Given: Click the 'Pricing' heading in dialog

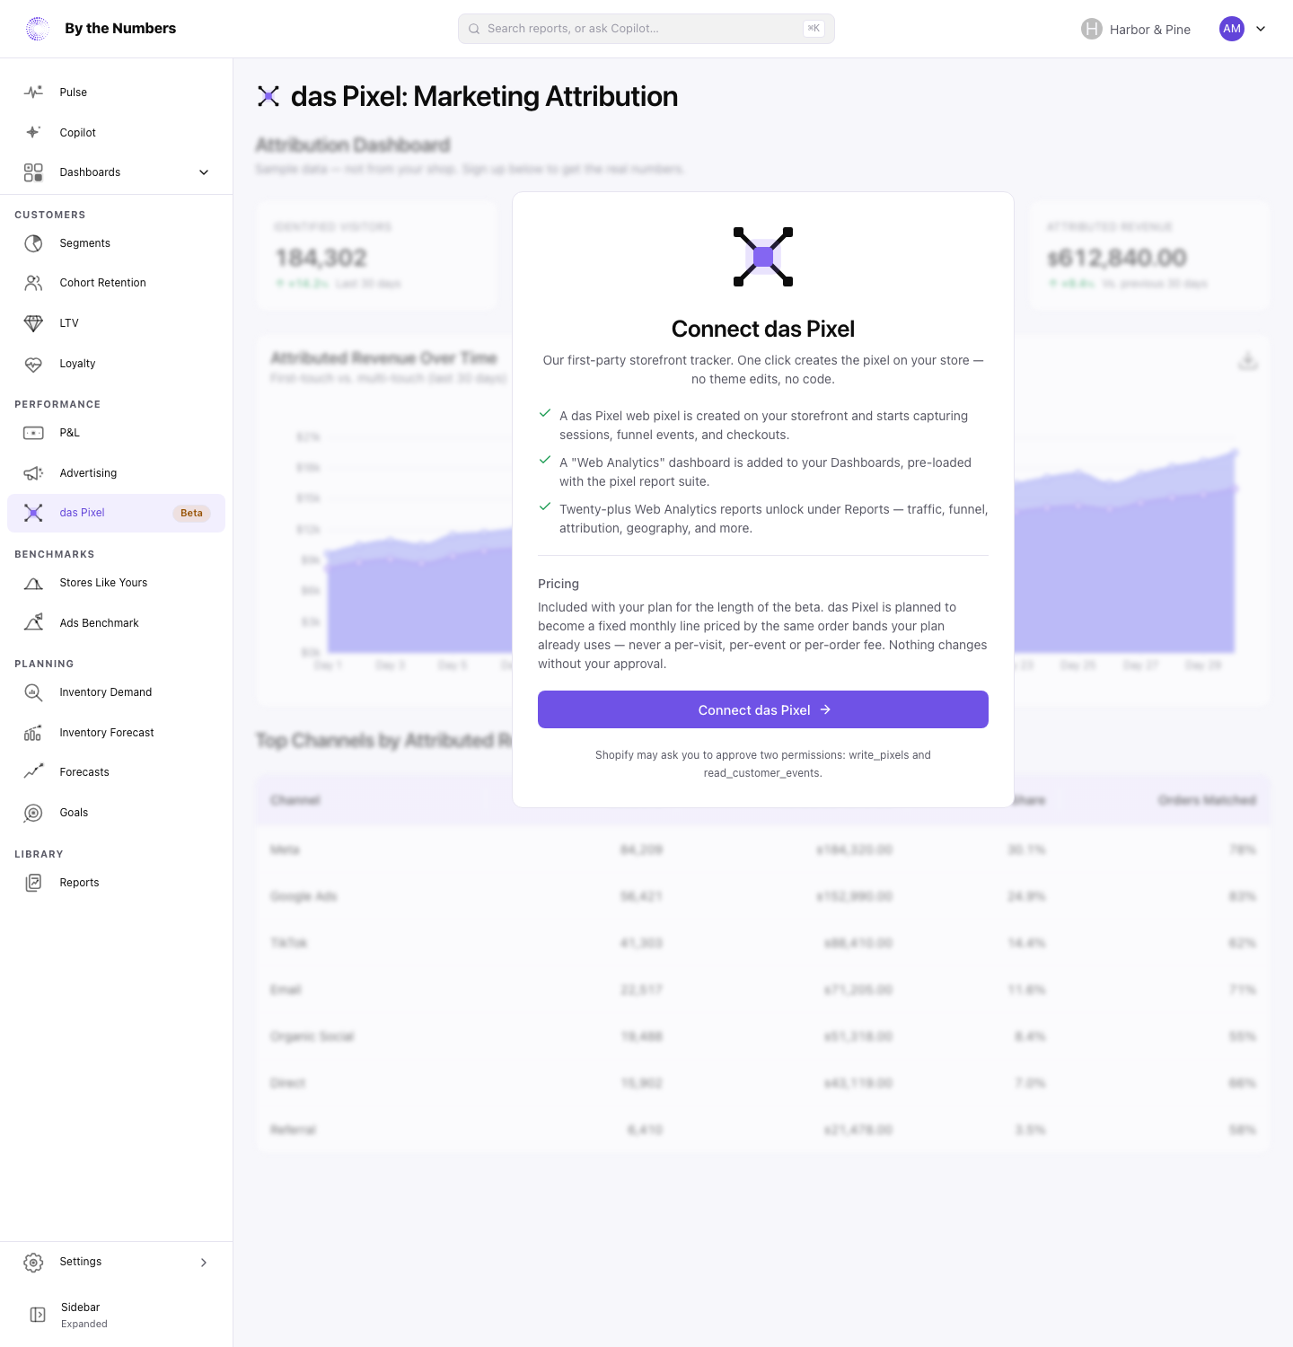Looking at the screenshot, I should pyautogui.click(x=559, y=584).
